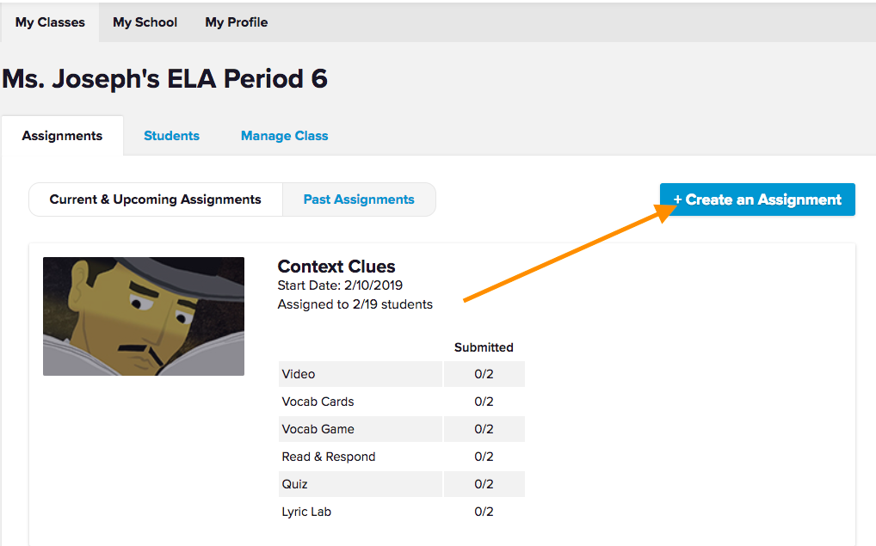Open the Manage Class tab

pos(284,136)
